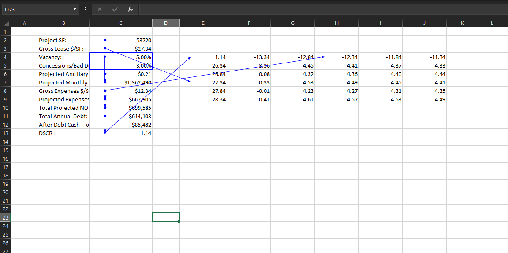Click the 28.34 cell
Screen dimensions: 508x253
tap(203, 99)
